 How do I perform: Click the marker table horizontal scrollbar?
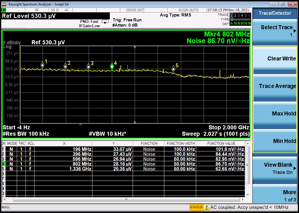126,199
